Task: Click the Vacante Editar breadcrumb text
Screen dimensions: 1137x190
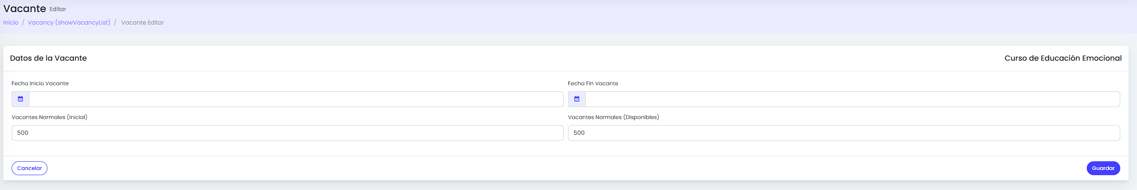Action: [142, 23]
